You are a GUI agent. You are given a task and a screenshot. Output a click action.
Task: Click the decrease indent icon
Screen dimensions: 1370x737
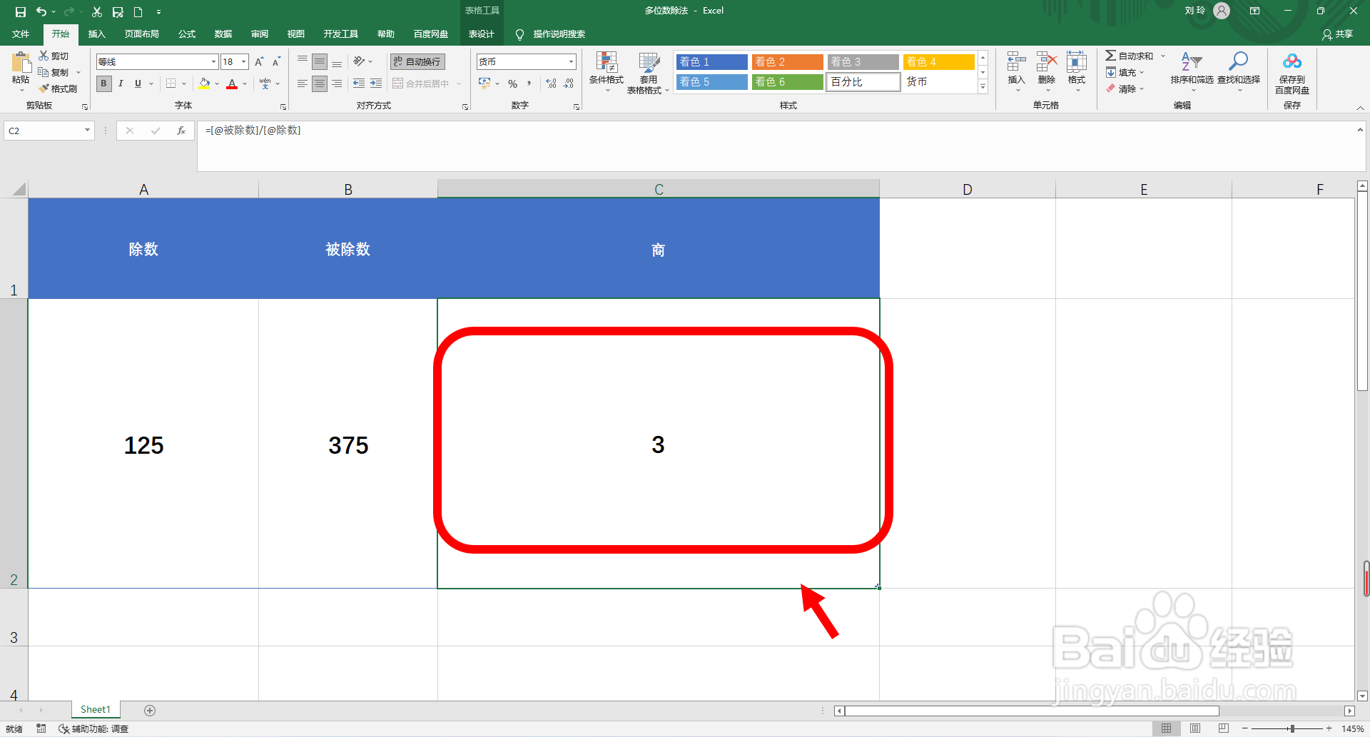point(359,83)
